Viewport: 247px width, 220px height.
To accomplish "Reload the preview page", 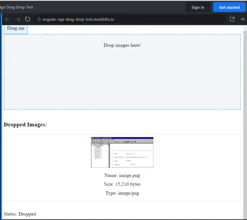I will 28,19.
